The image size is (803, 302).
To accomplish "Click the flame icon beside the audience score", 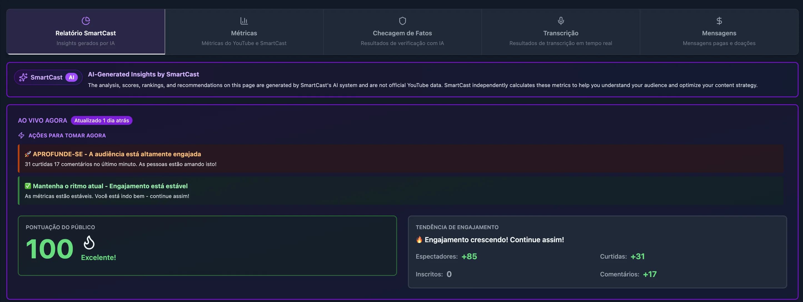I will click(89, 244).
